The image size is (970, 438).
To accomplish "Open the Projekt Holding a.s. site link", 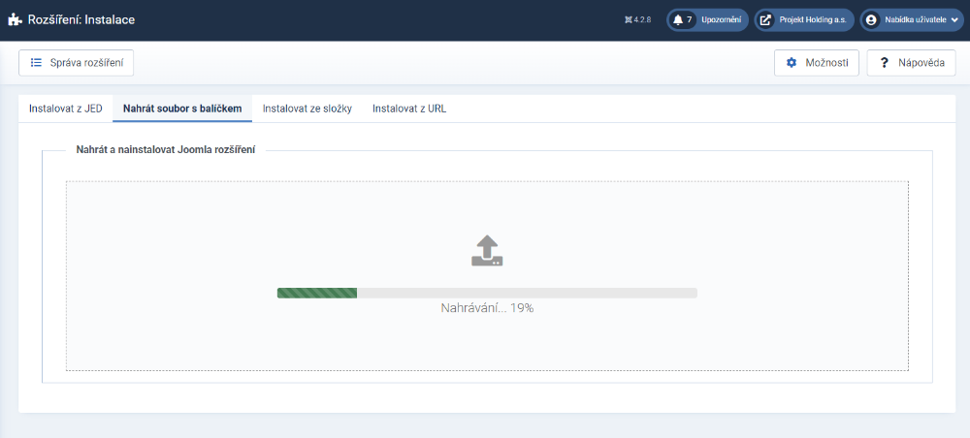I will (x=812, y=19).
